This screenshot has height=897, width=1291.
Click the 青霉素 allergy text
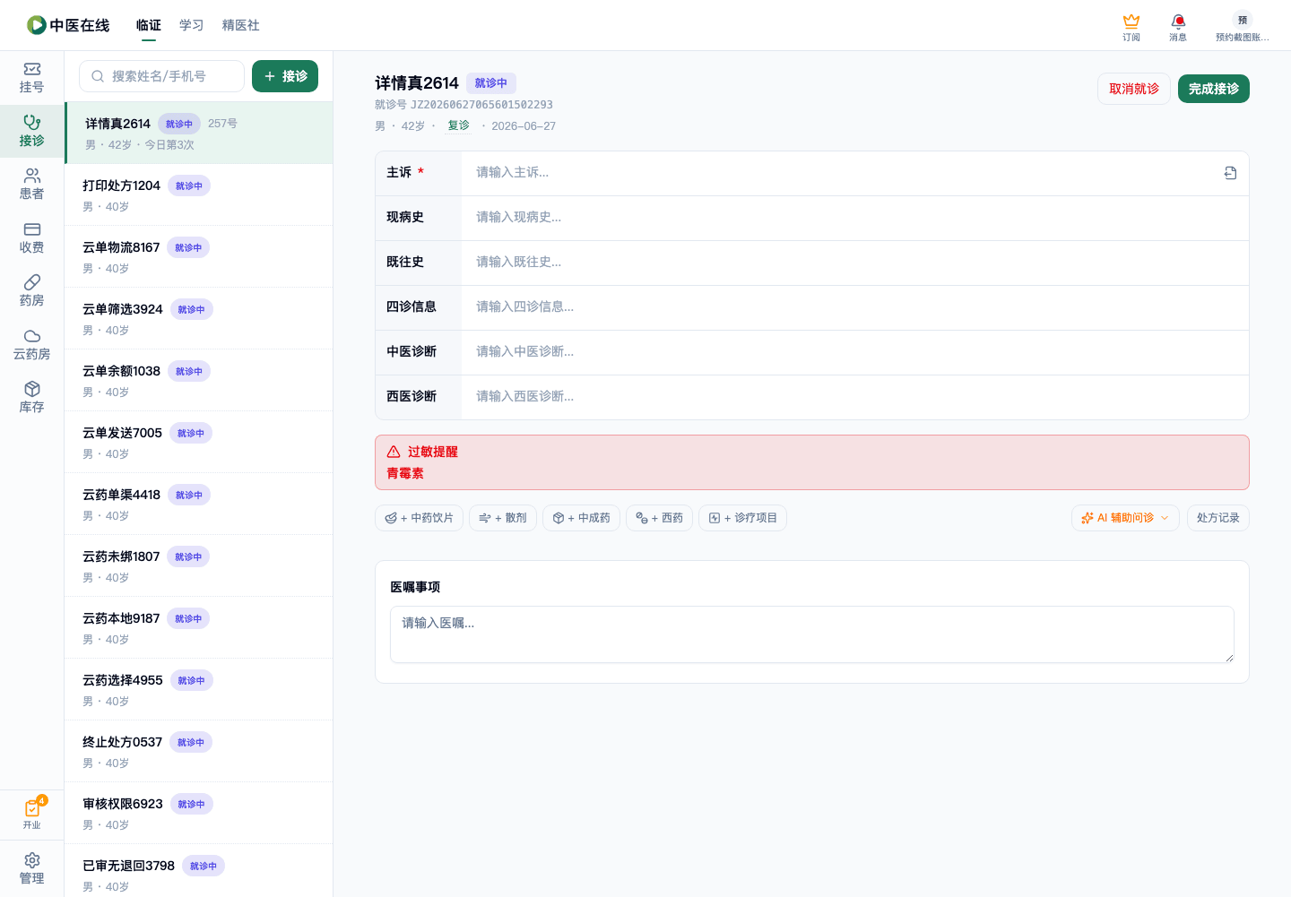point(405,473)
